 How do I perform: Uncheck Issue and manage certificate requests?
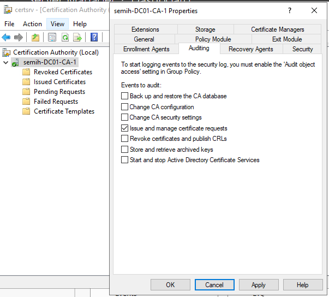pyautogui.click(x=124, y=128)
